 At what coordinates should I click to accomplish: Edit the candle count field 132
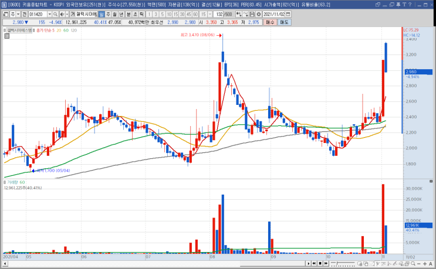[218, 14]
